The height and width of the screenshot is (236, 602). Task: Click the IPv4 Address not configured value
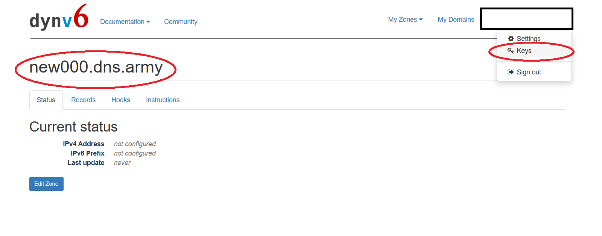point(135,144)
